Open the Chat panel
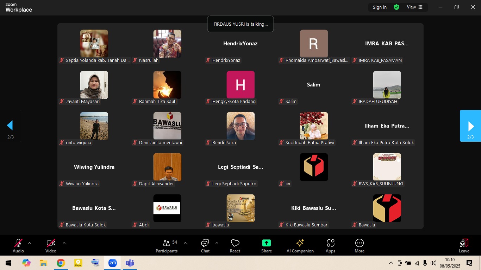The image size is (481, 270). click(x=205, y=245)
